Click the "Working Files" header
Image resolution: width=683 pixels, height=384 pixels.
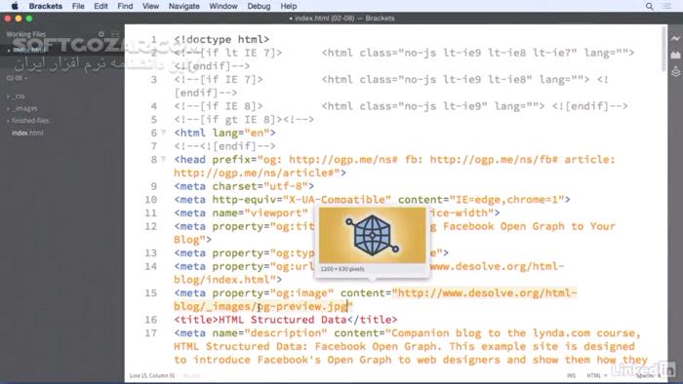pyautogui.click(x=25, y=34)
